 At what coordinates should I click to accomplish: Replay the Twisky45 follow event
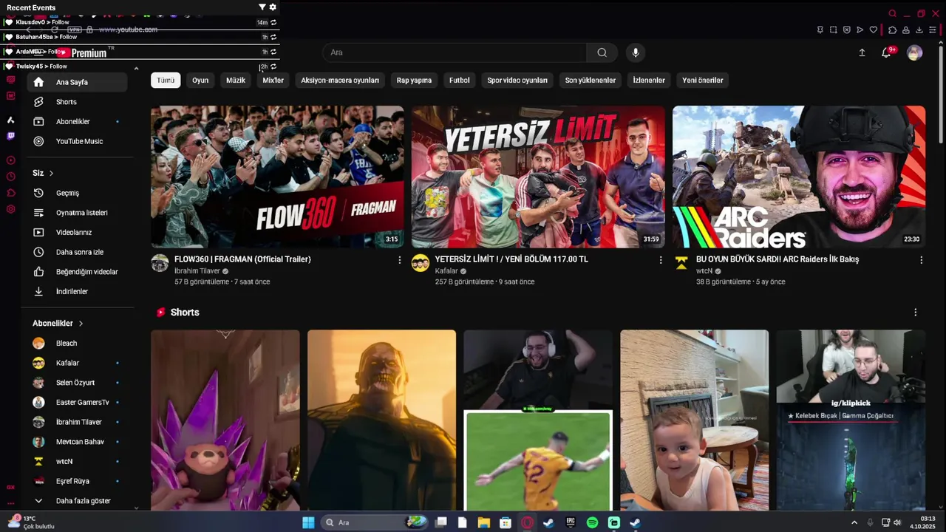point(273,66)
